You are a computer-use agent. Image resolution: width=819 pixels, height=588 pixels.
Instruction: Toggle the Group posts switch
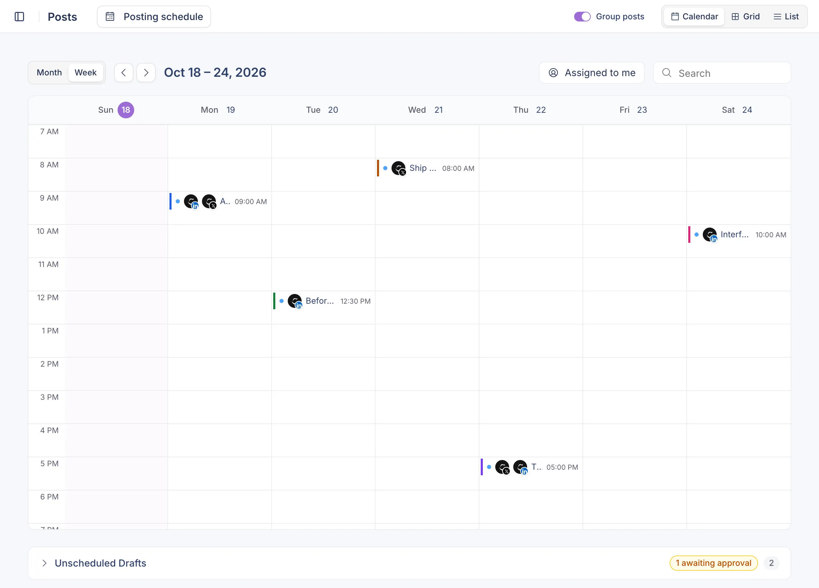pyautogui.click(x=582, y=17)
